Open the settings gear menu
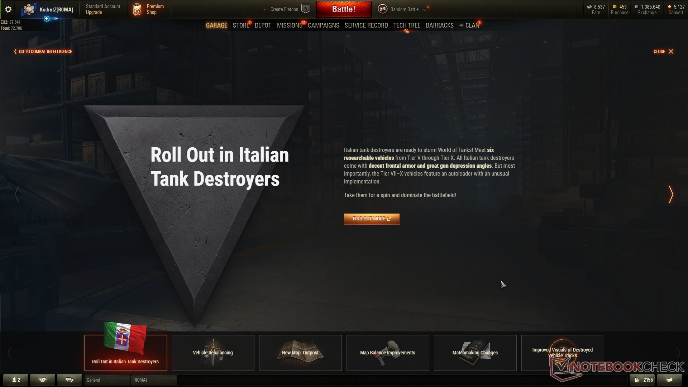 click(x=8, y=9)
